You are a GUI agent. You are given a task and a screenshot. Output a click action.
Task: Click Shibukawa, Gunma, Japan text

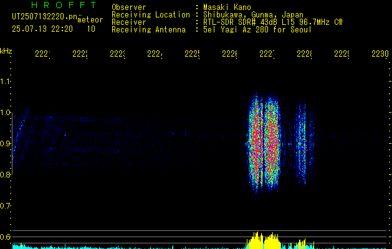point(253,15)
